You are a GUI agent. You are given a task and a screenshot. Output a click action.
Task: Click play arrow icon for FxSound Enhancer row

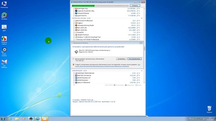click(x=139, y=13)
